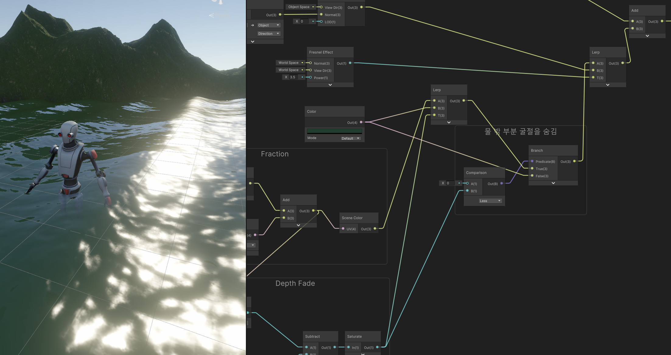Click the UV(4) input port on Scene Color
The image size is (671, 355).
pos(343,228)
